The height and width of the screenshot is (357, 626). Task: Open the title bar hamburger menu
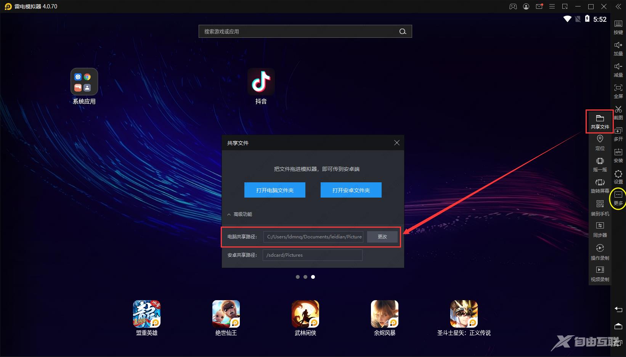(x=552, y=6)
